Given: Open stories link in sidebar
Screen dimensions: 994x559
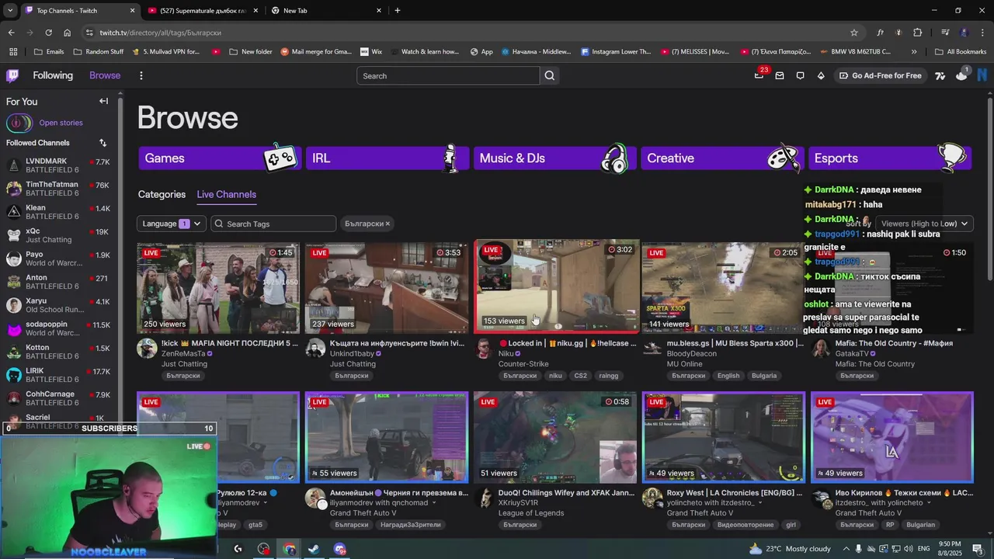Looking at the screenshot, I should [x=61, y=123].
